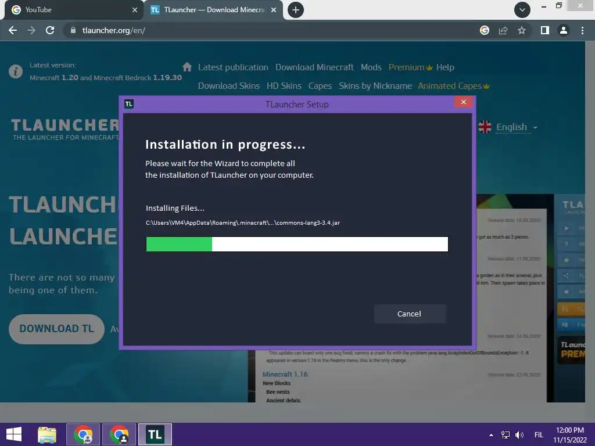Open Latest publication page

click(x=233, y=67)
